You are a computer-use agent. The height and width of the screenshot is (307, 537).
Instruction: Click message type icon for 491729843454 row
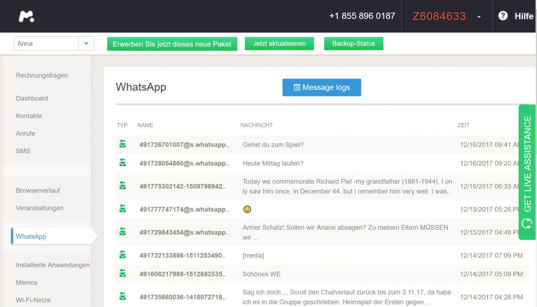pos(123,232)
